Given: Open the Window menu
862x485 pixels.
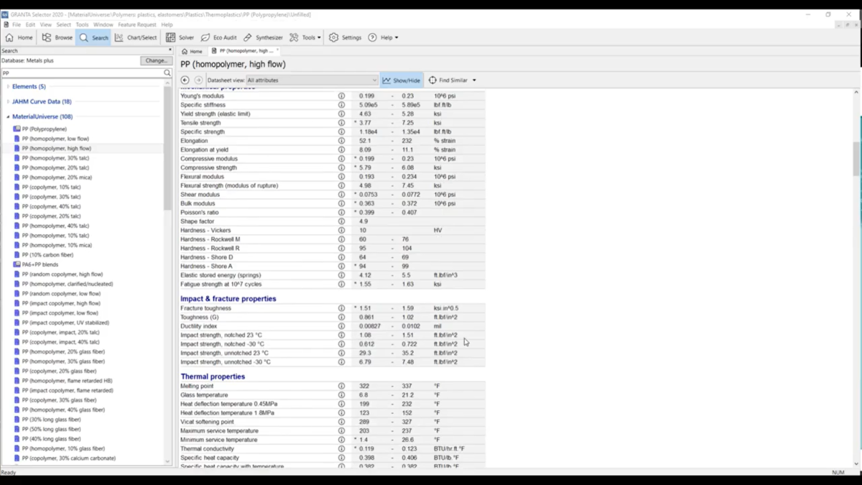Looking at the screenshot, I should pos(103,24).
